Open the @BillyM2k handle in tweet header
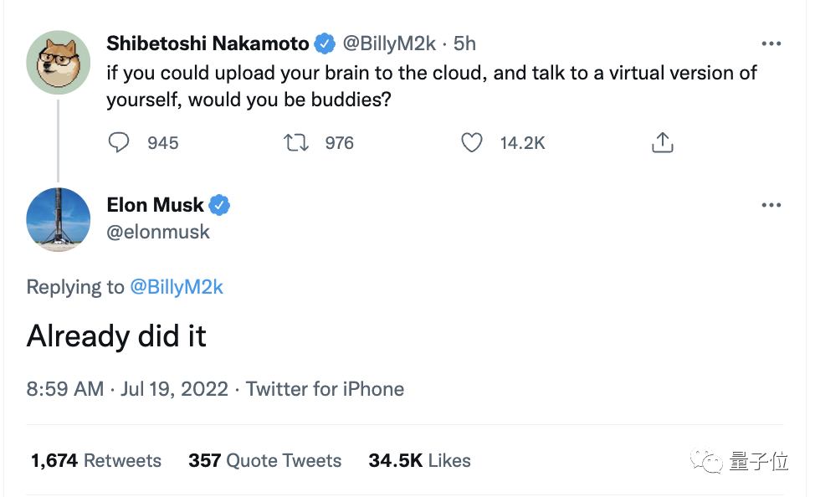 pos(389,43)
